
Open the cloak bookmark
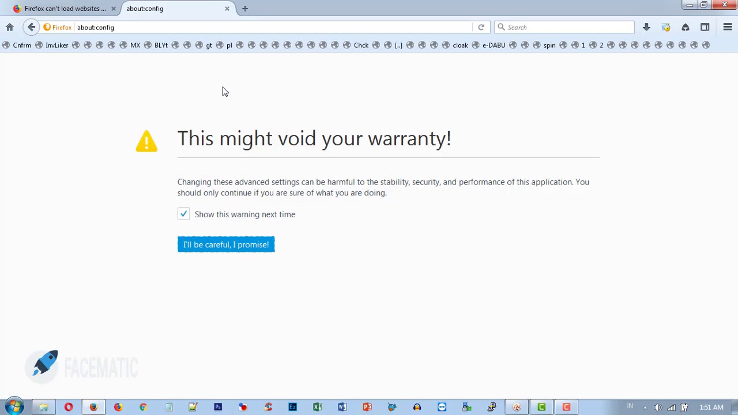(455, 45)
